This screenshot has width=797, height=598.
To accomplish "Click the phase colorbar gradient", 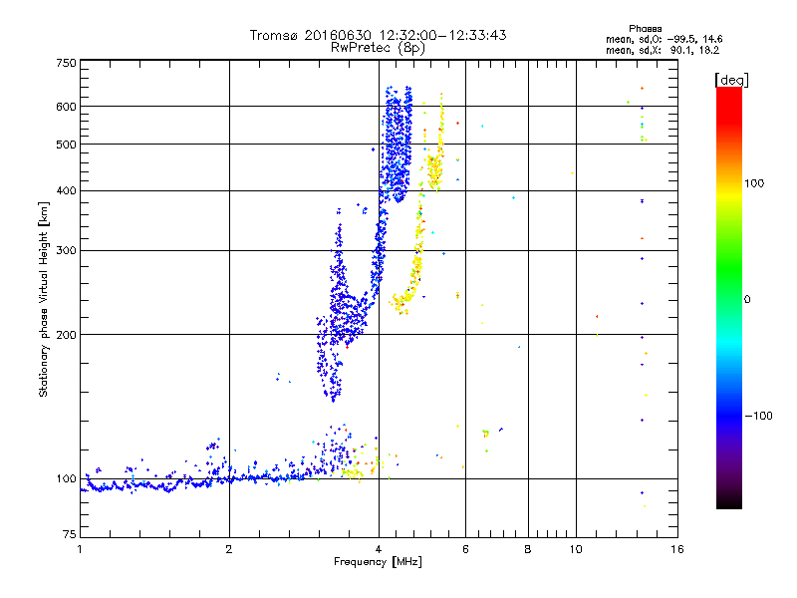I will (729, 297).
